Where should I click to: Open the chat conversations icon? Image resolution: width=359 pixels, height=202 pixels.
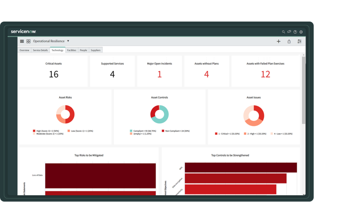pos(289,32)
